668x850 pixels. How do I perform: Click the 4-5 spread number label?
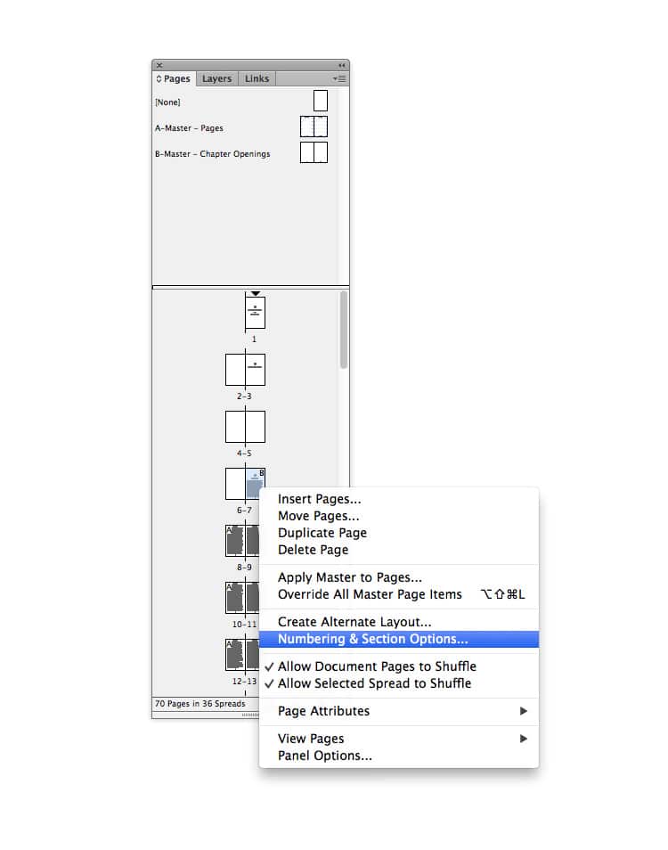click(244, 454)
